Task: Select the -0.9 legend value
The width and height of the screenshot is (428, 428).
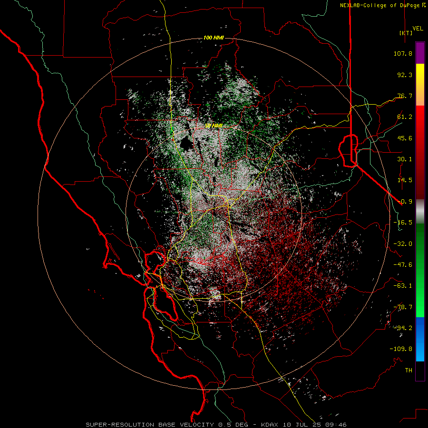Action: click(x=405, y=202)
